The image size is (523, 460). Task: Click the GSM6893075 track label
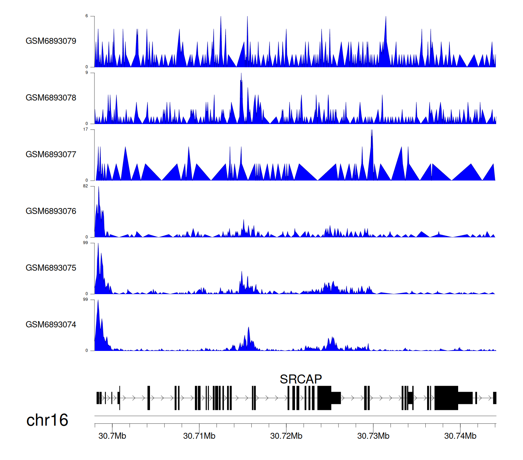[x=51, y=268]
